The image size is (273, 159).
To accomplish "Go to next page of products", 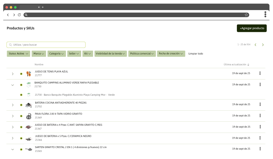I will tap(263, 45).
